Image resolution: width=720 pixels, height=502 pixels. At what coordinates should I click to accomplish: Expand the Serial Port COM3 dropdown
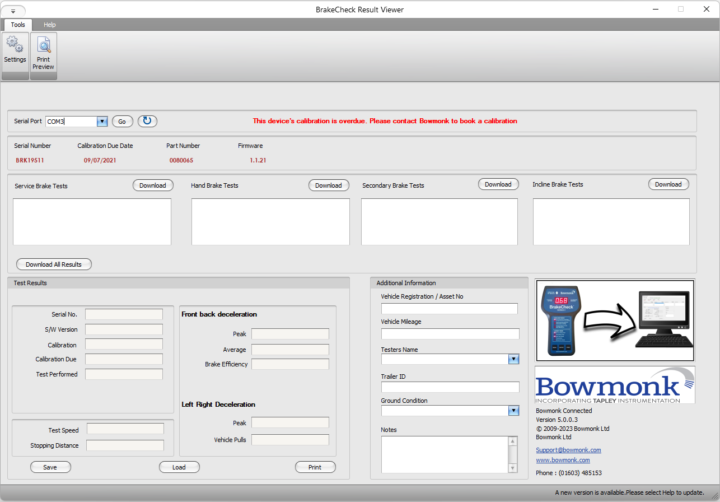point(102,122)
